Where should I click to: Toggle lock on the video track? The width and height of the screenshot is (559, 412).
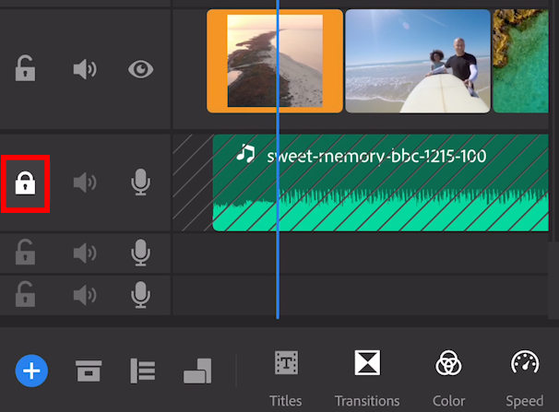click(25, 68)
